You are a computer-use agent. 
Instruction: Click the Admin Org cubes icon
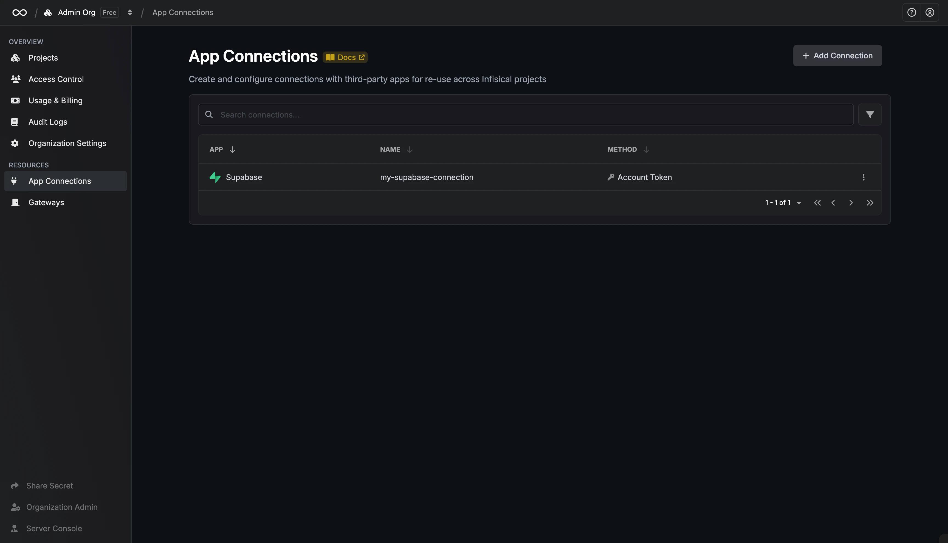tap(48, 13)
